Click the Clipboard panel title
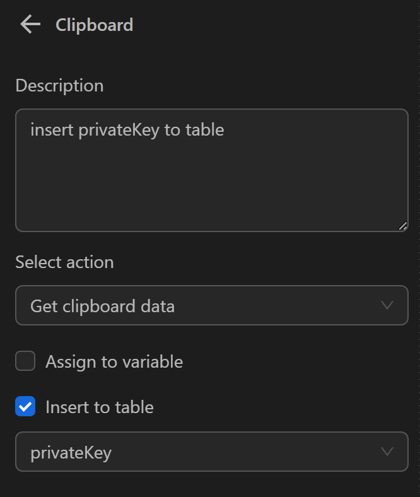This screenshot has width=420, height=497. (95, 25)
